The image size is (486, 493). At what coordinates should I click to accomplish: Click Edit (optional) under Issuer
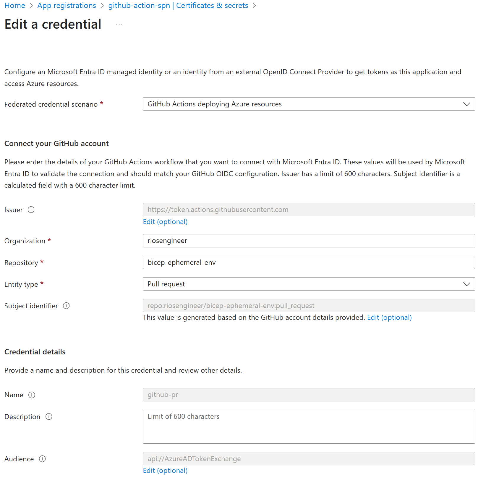point(165,222)
